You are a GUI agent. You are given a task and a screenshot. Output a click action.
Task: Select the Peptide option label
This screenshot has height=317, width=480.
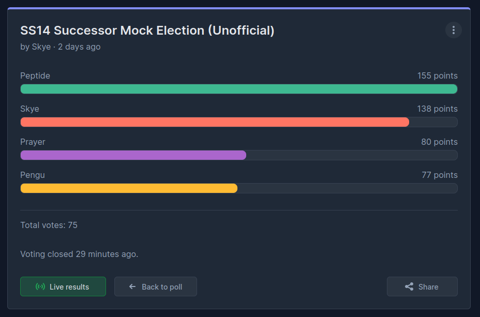pos(35,76)
